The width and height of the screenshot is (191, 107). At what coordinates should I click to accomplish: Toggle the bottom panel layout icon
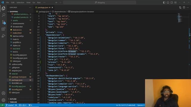(168, 3)
